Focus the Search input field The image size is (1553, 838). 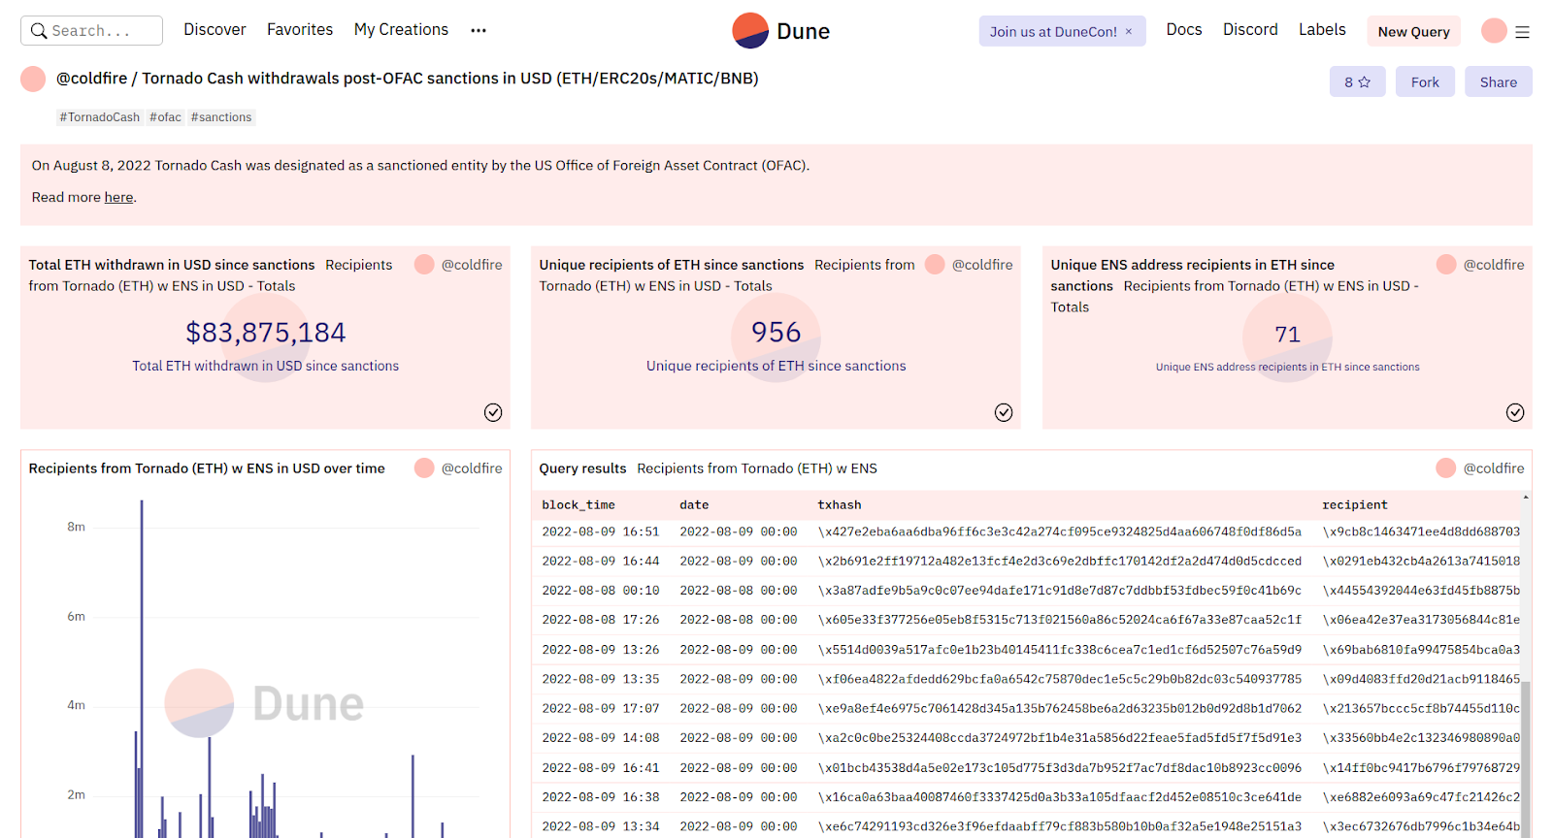point(91,31)
